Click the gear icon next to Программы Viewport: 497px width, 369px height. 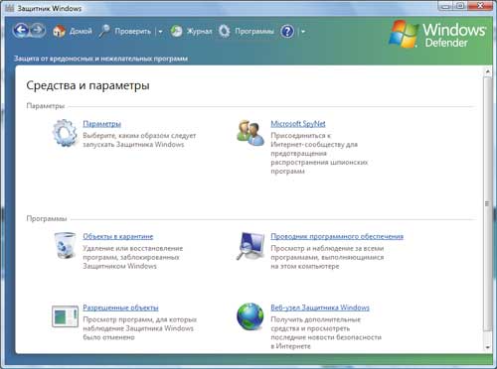click(x=225, y=32)
